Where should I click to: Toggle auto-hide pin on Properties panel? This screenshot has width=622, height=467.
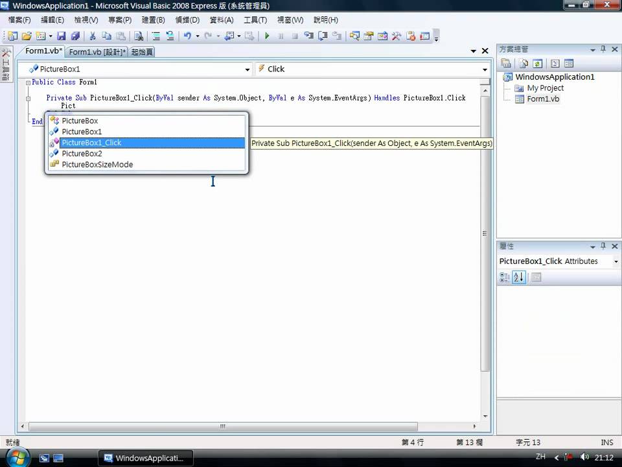(603, 246)
